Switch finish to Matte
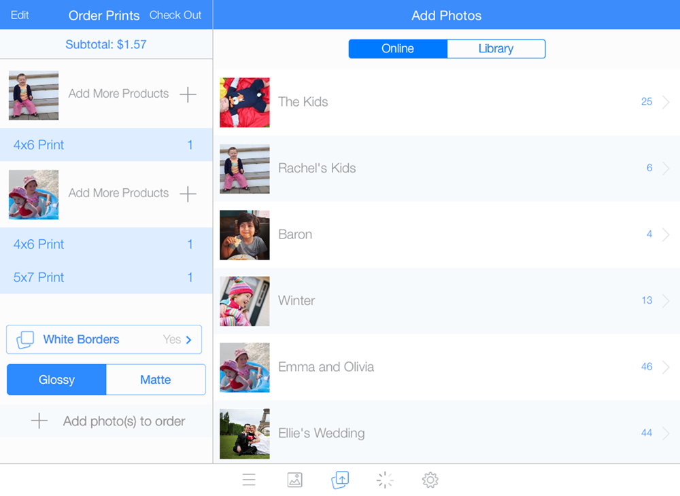The height and width of the screenshot is (496, 680). click(156, 380)
